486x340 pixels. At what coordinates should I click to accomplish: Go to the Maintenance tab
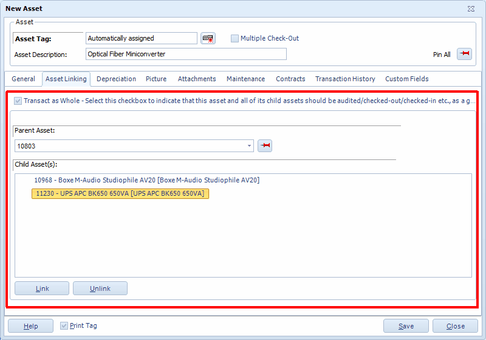(246, 79)
